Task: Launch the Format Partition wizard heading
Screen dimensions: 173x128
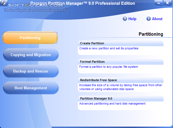Action: pyautogui.click(x=92, y=62)
